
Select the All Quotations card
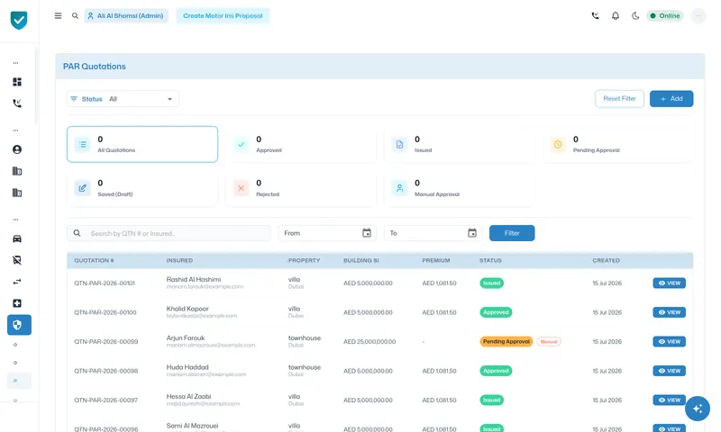point(142,144)
